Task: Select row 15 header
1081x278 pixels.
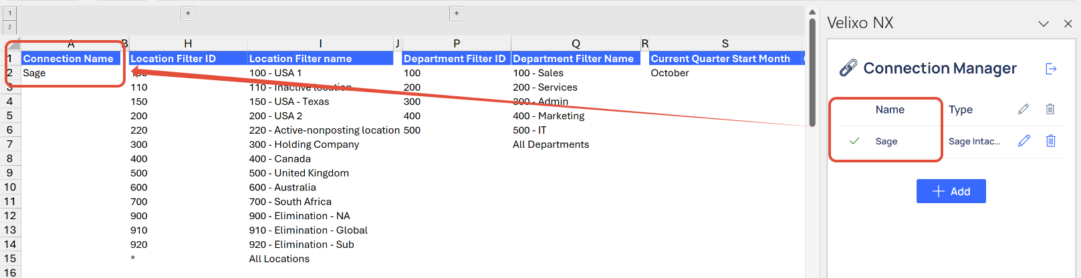Action: (x=10, y=259)
